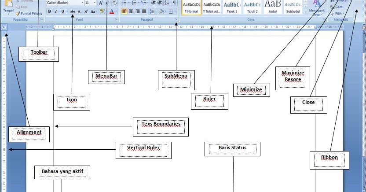Click the tab selector at ruler corner
The height and width of the screenshot is (192, 366).
click(x=4, y=27)
